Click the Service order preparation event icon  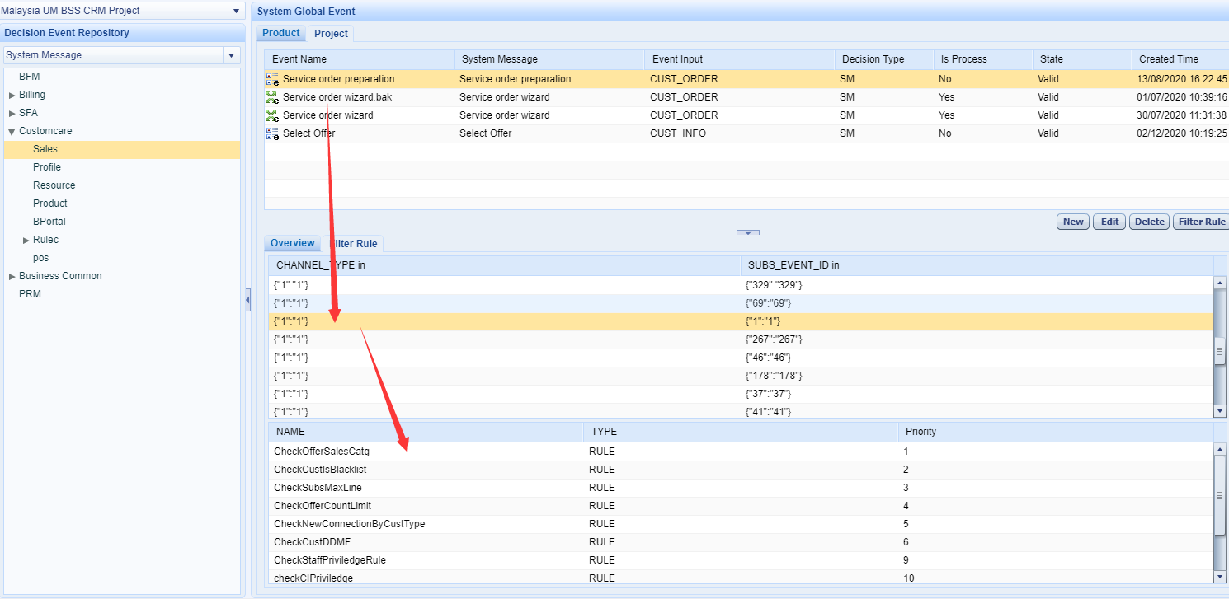point(272,79)
